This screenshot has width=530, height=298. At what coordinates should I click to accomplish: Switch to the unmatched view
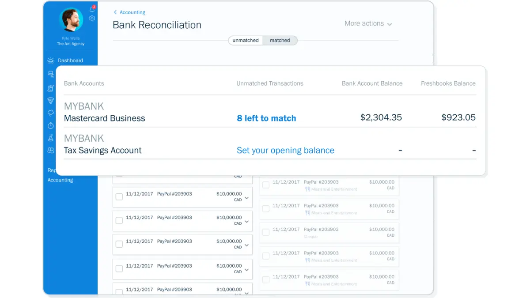[x=246, y=40]
